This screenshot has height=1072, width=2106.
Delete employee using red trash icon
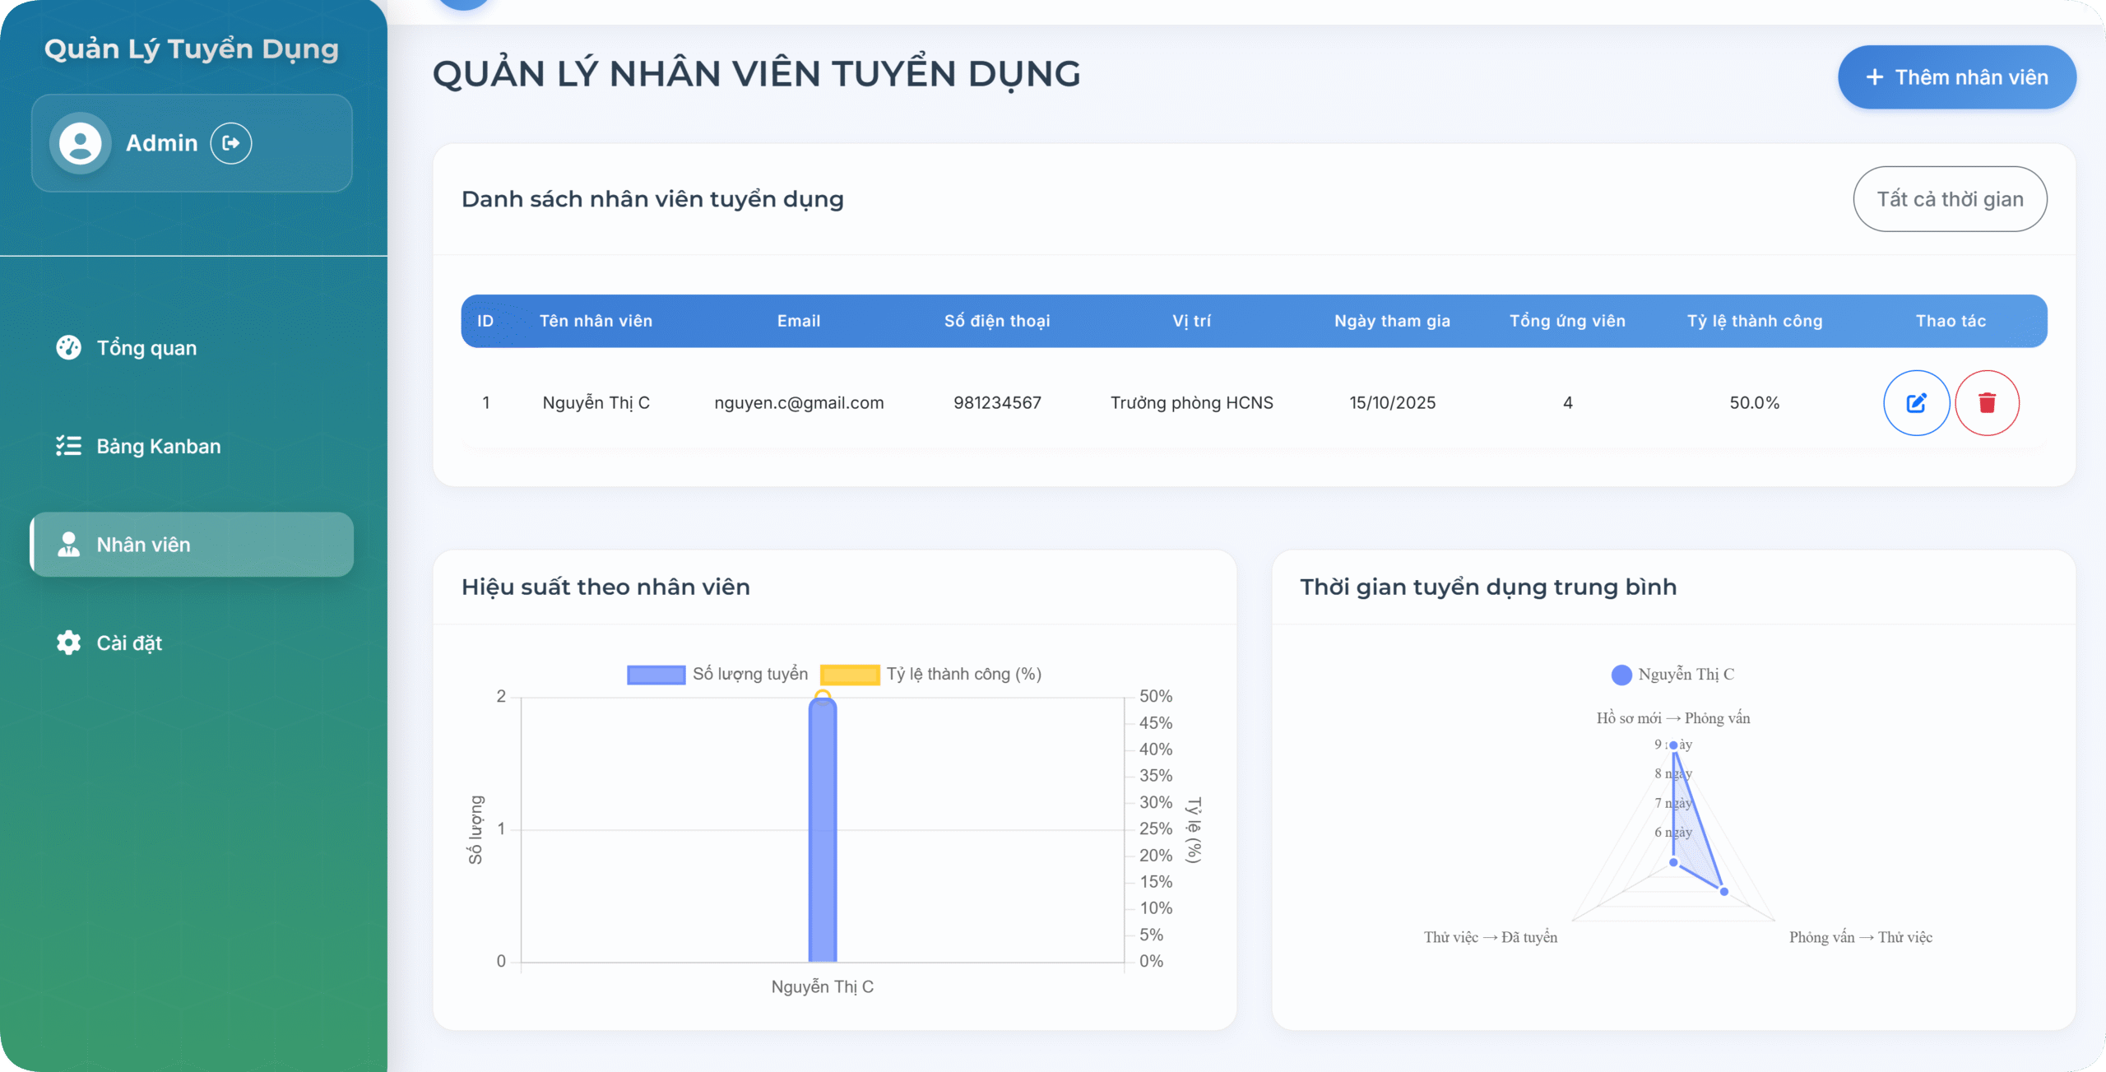click(x=1987, y=403)
